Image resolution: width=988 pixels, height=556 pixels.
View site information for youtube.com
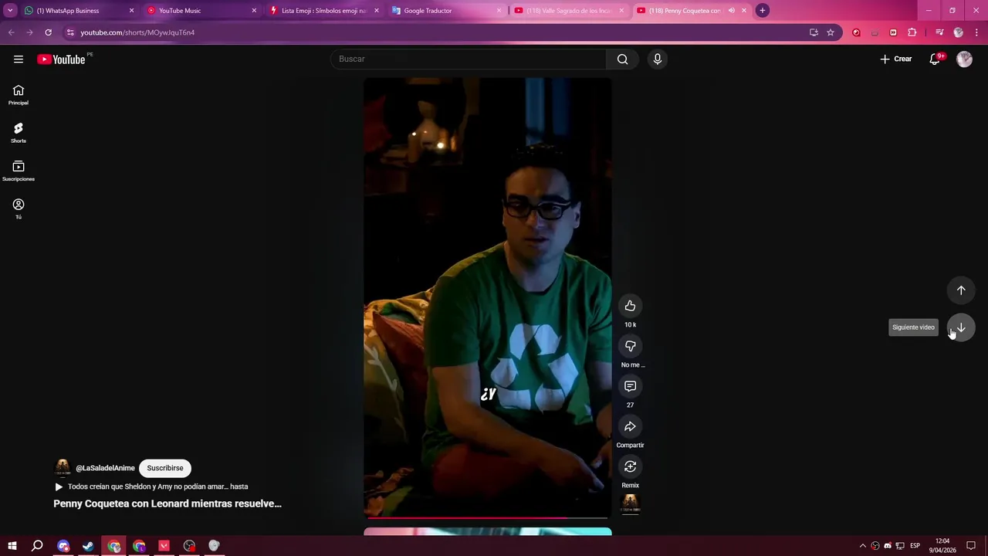click(70, 32)
